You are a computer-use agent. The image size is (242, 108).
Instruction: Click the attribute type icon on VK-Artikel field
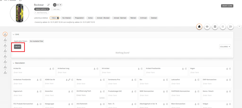[x=139, y=69]
